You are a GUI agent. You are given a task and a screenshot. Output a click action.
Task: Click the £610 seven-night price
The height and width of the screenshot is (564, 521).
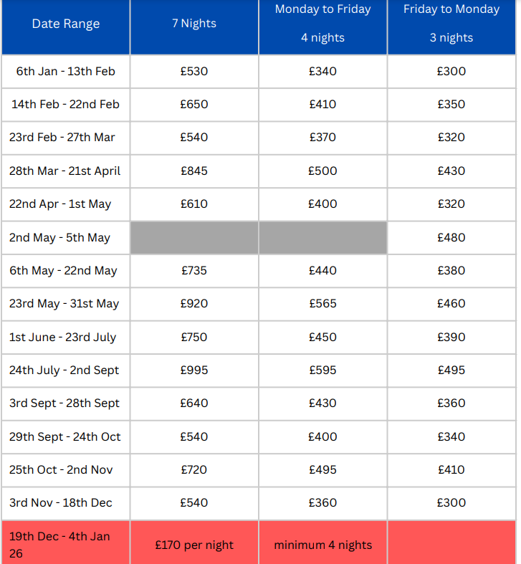pyautogui.click(x=194, y=204)
